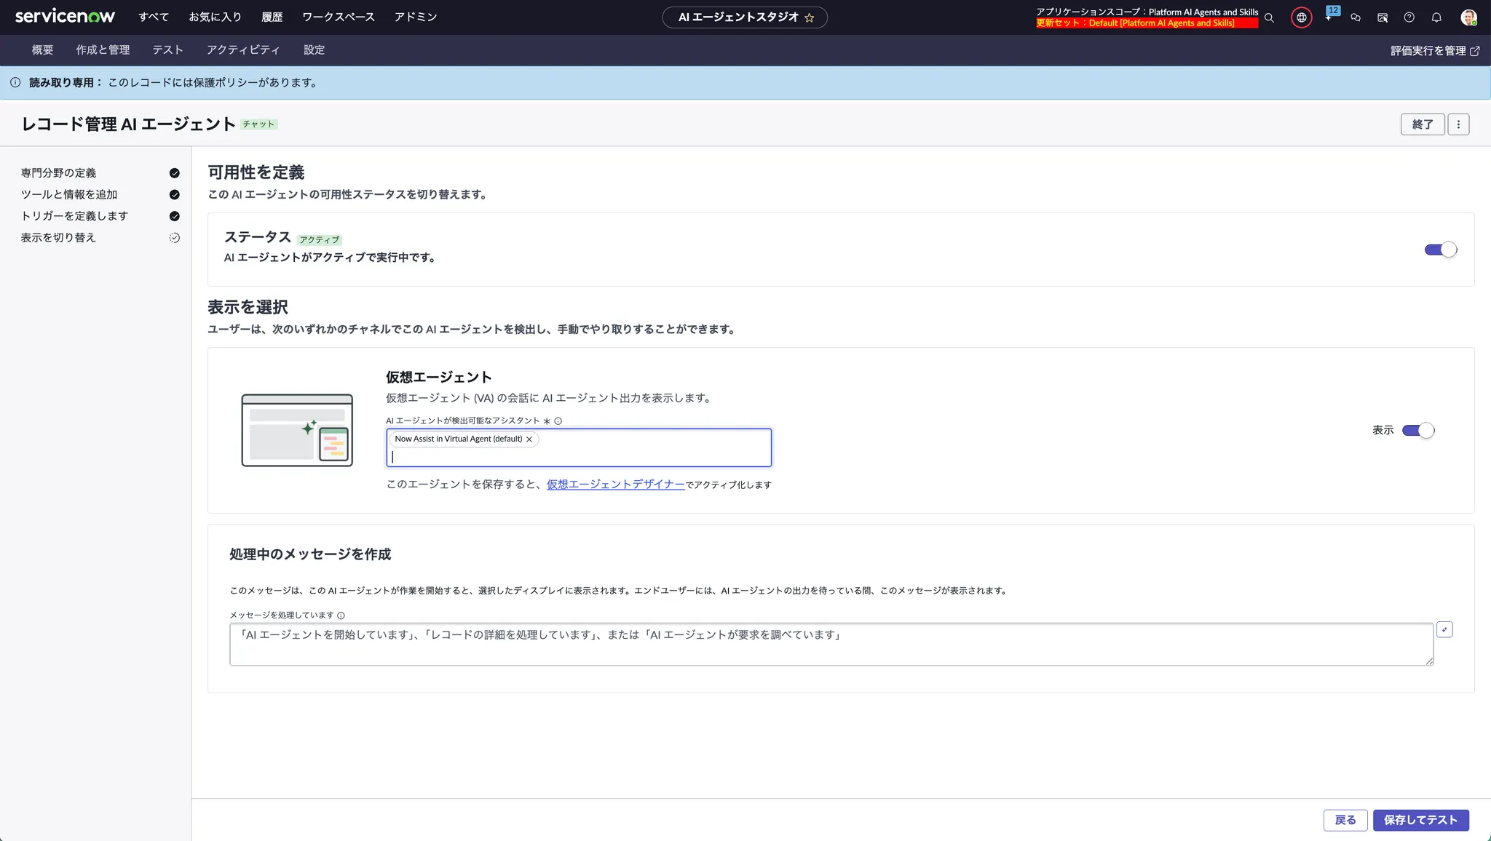Click the globe scope picker icon
The width and height of the screenshot is (1491, 841).
pyautogui.click(x=1302, y=17)
